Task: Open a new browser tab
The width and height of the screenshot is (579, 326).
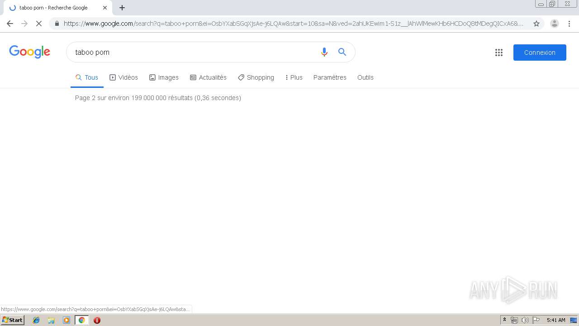Action: [122, 8]
